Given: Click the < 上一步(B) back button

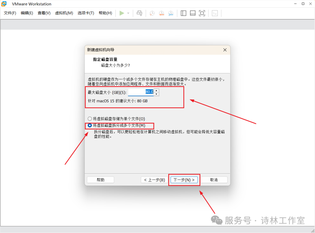Looking at the screenshot, I should coord(154,180).
